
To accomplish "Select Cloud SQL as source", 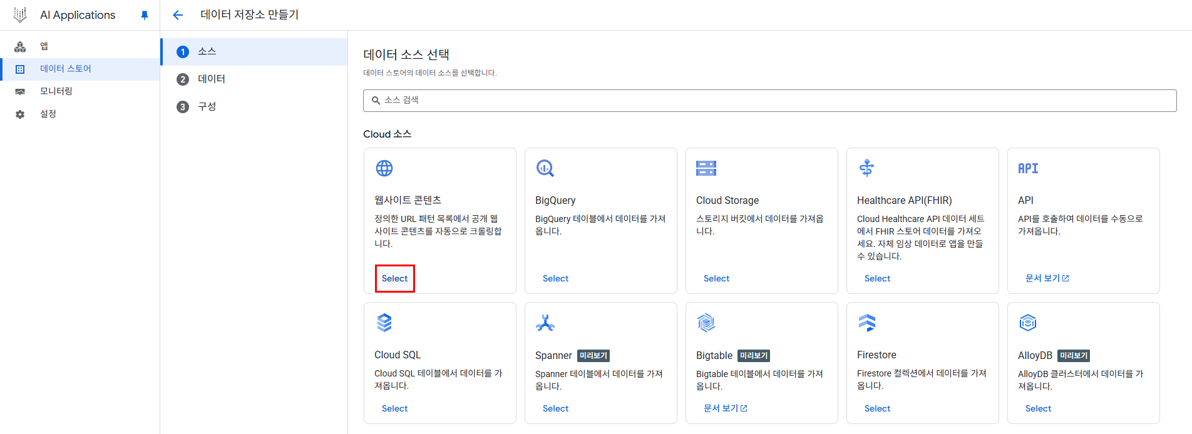I will [x=394, y=408].
